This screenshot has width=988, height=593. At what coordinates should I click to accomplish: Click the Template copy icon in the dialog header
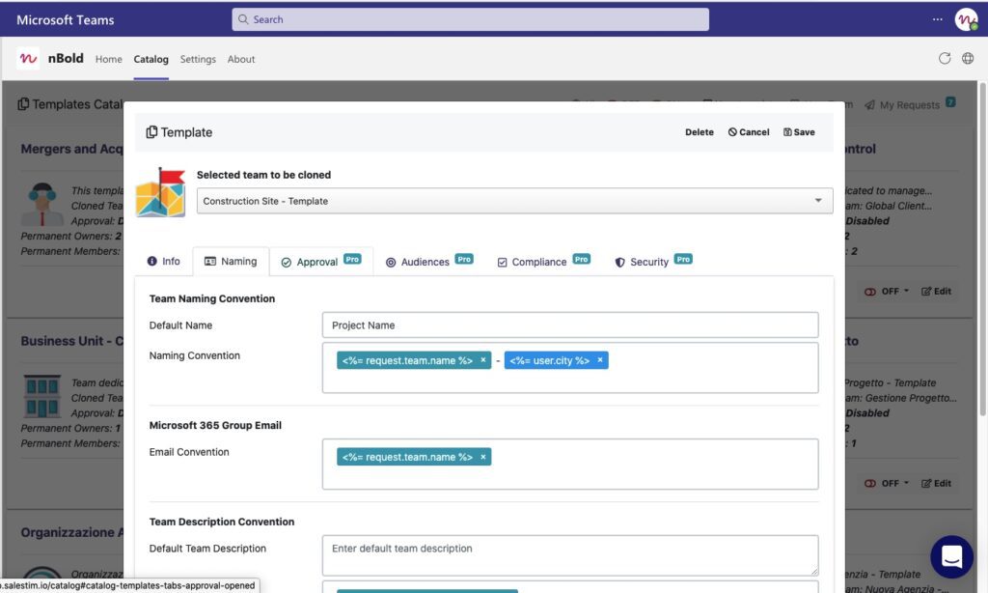coord(151,132)
